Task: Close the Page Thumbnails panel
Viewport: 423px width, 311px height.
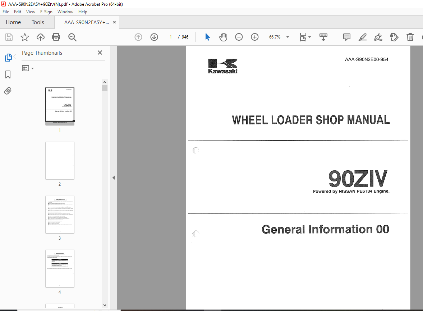Action: pyautogui.click(x=100, y=53)
